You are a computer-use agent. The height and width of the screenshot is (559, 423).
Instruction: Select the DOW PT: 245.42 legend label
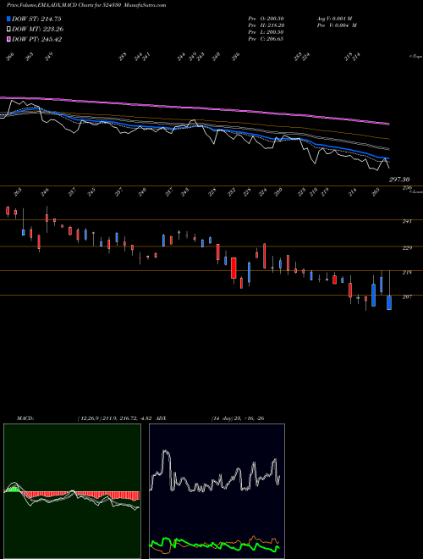tap(37, 40)
